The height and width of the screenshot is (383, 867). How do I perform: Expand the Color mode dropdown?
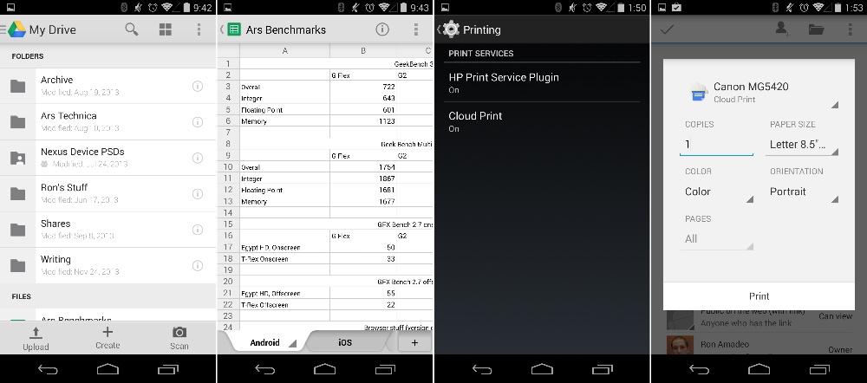point(718,192)
